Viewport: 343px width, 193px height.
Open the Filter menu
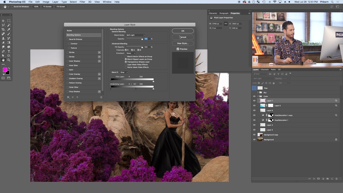point(82,2)
